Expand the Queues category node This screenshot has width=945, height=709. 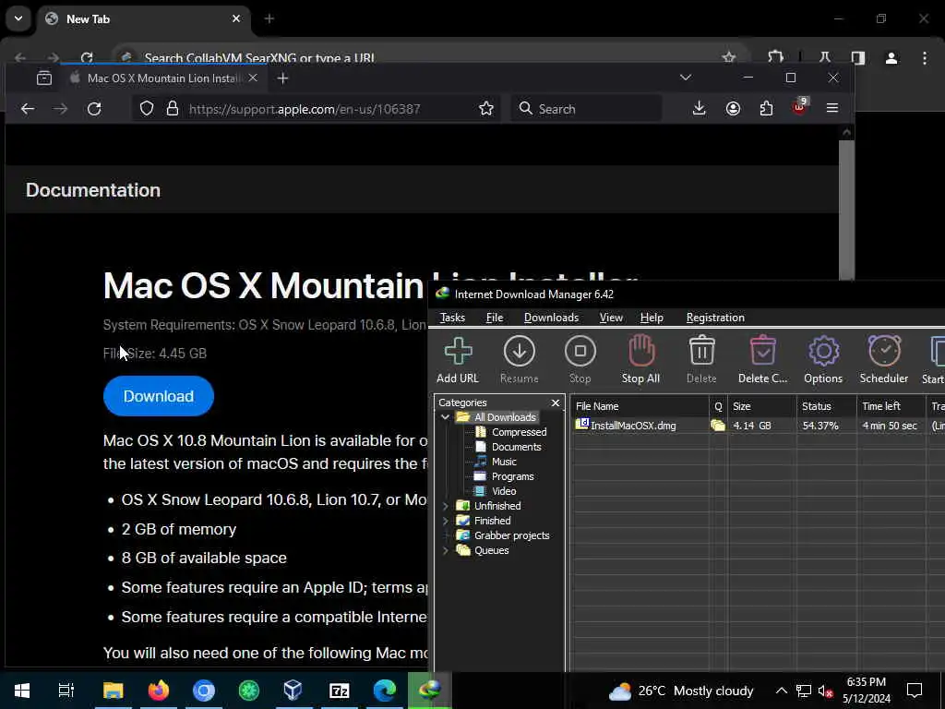[446, 550]
